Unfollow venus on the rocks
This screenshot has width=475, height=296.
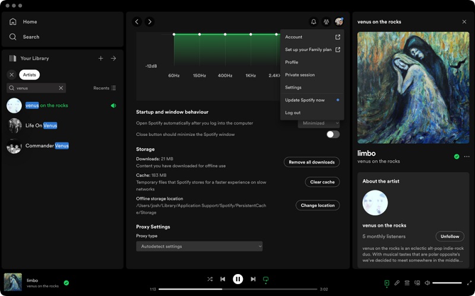[450, 236]
